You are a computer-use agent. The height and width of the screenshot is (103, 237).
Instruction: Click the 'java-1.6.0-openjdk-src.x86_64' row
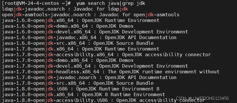tap(43, 43)
